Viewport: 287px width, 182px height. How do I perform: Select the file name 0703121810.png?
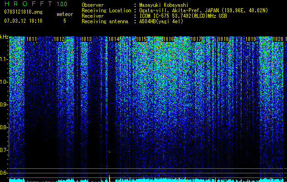pos(23,12)
